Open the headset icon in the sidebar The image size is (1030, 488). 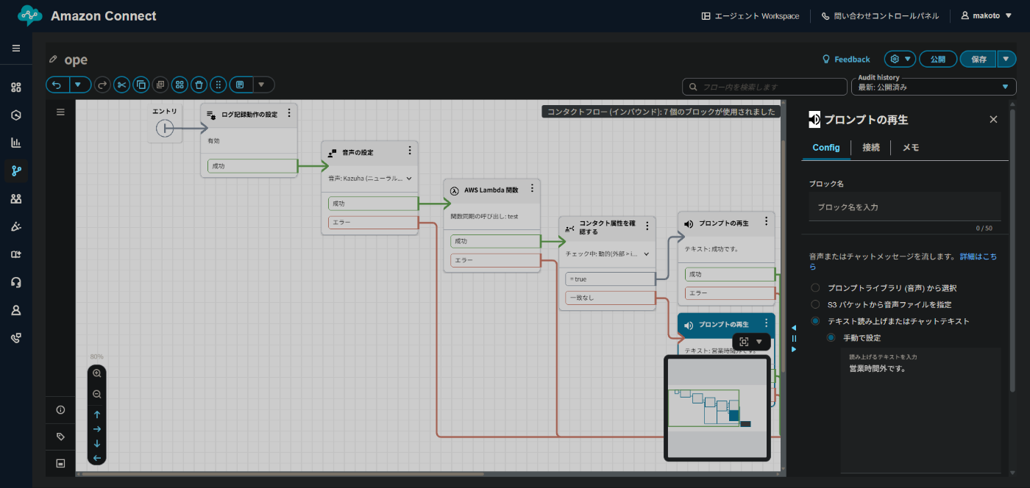click(16, 282)
